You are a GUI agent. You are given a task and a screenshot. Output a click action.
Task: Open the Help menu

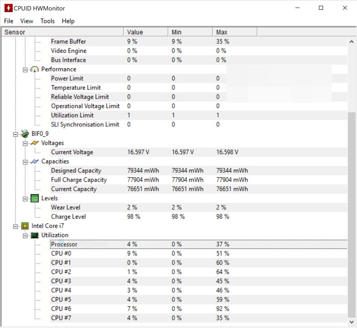[x=68, y=21]
